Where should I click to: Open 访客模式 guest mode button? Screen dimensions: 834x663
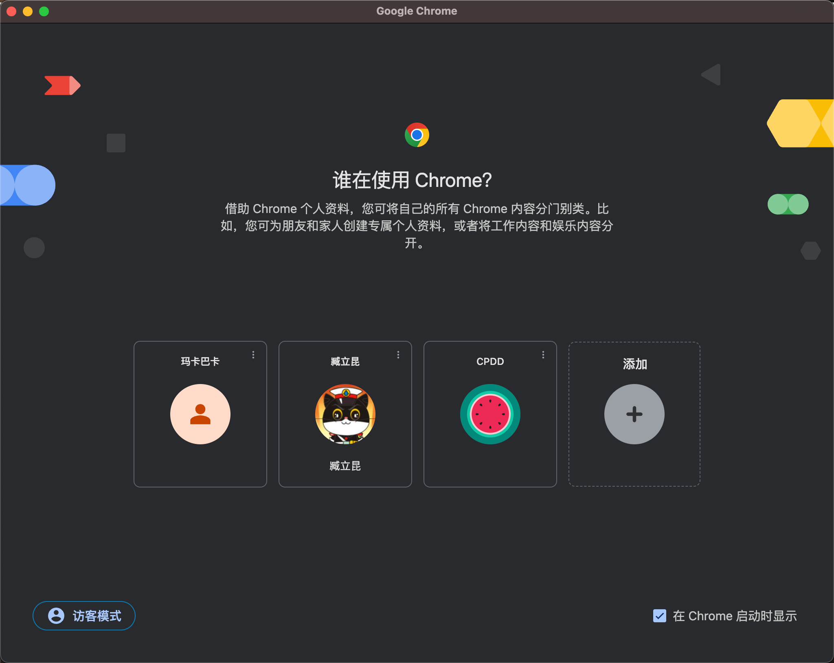(84, 615)
